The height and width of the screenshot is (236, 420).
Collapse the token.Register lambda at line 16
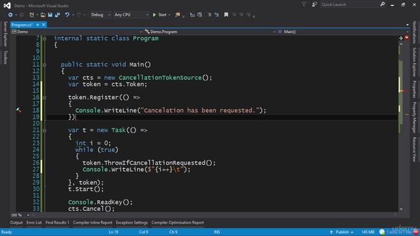pos(45,98)
